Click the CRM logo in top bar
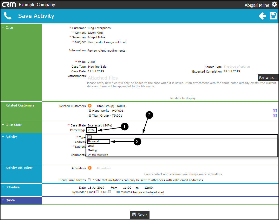The width and height of the screenshot is (279, 220). point(9,5)
